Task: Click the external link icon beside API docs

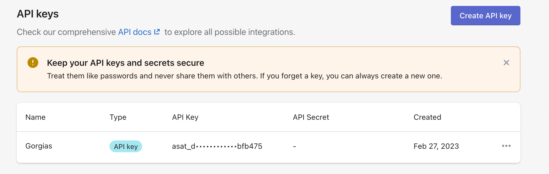Action: (x=157, y=32)
